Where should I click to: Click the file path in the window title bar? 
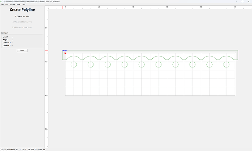pos(20,1)
